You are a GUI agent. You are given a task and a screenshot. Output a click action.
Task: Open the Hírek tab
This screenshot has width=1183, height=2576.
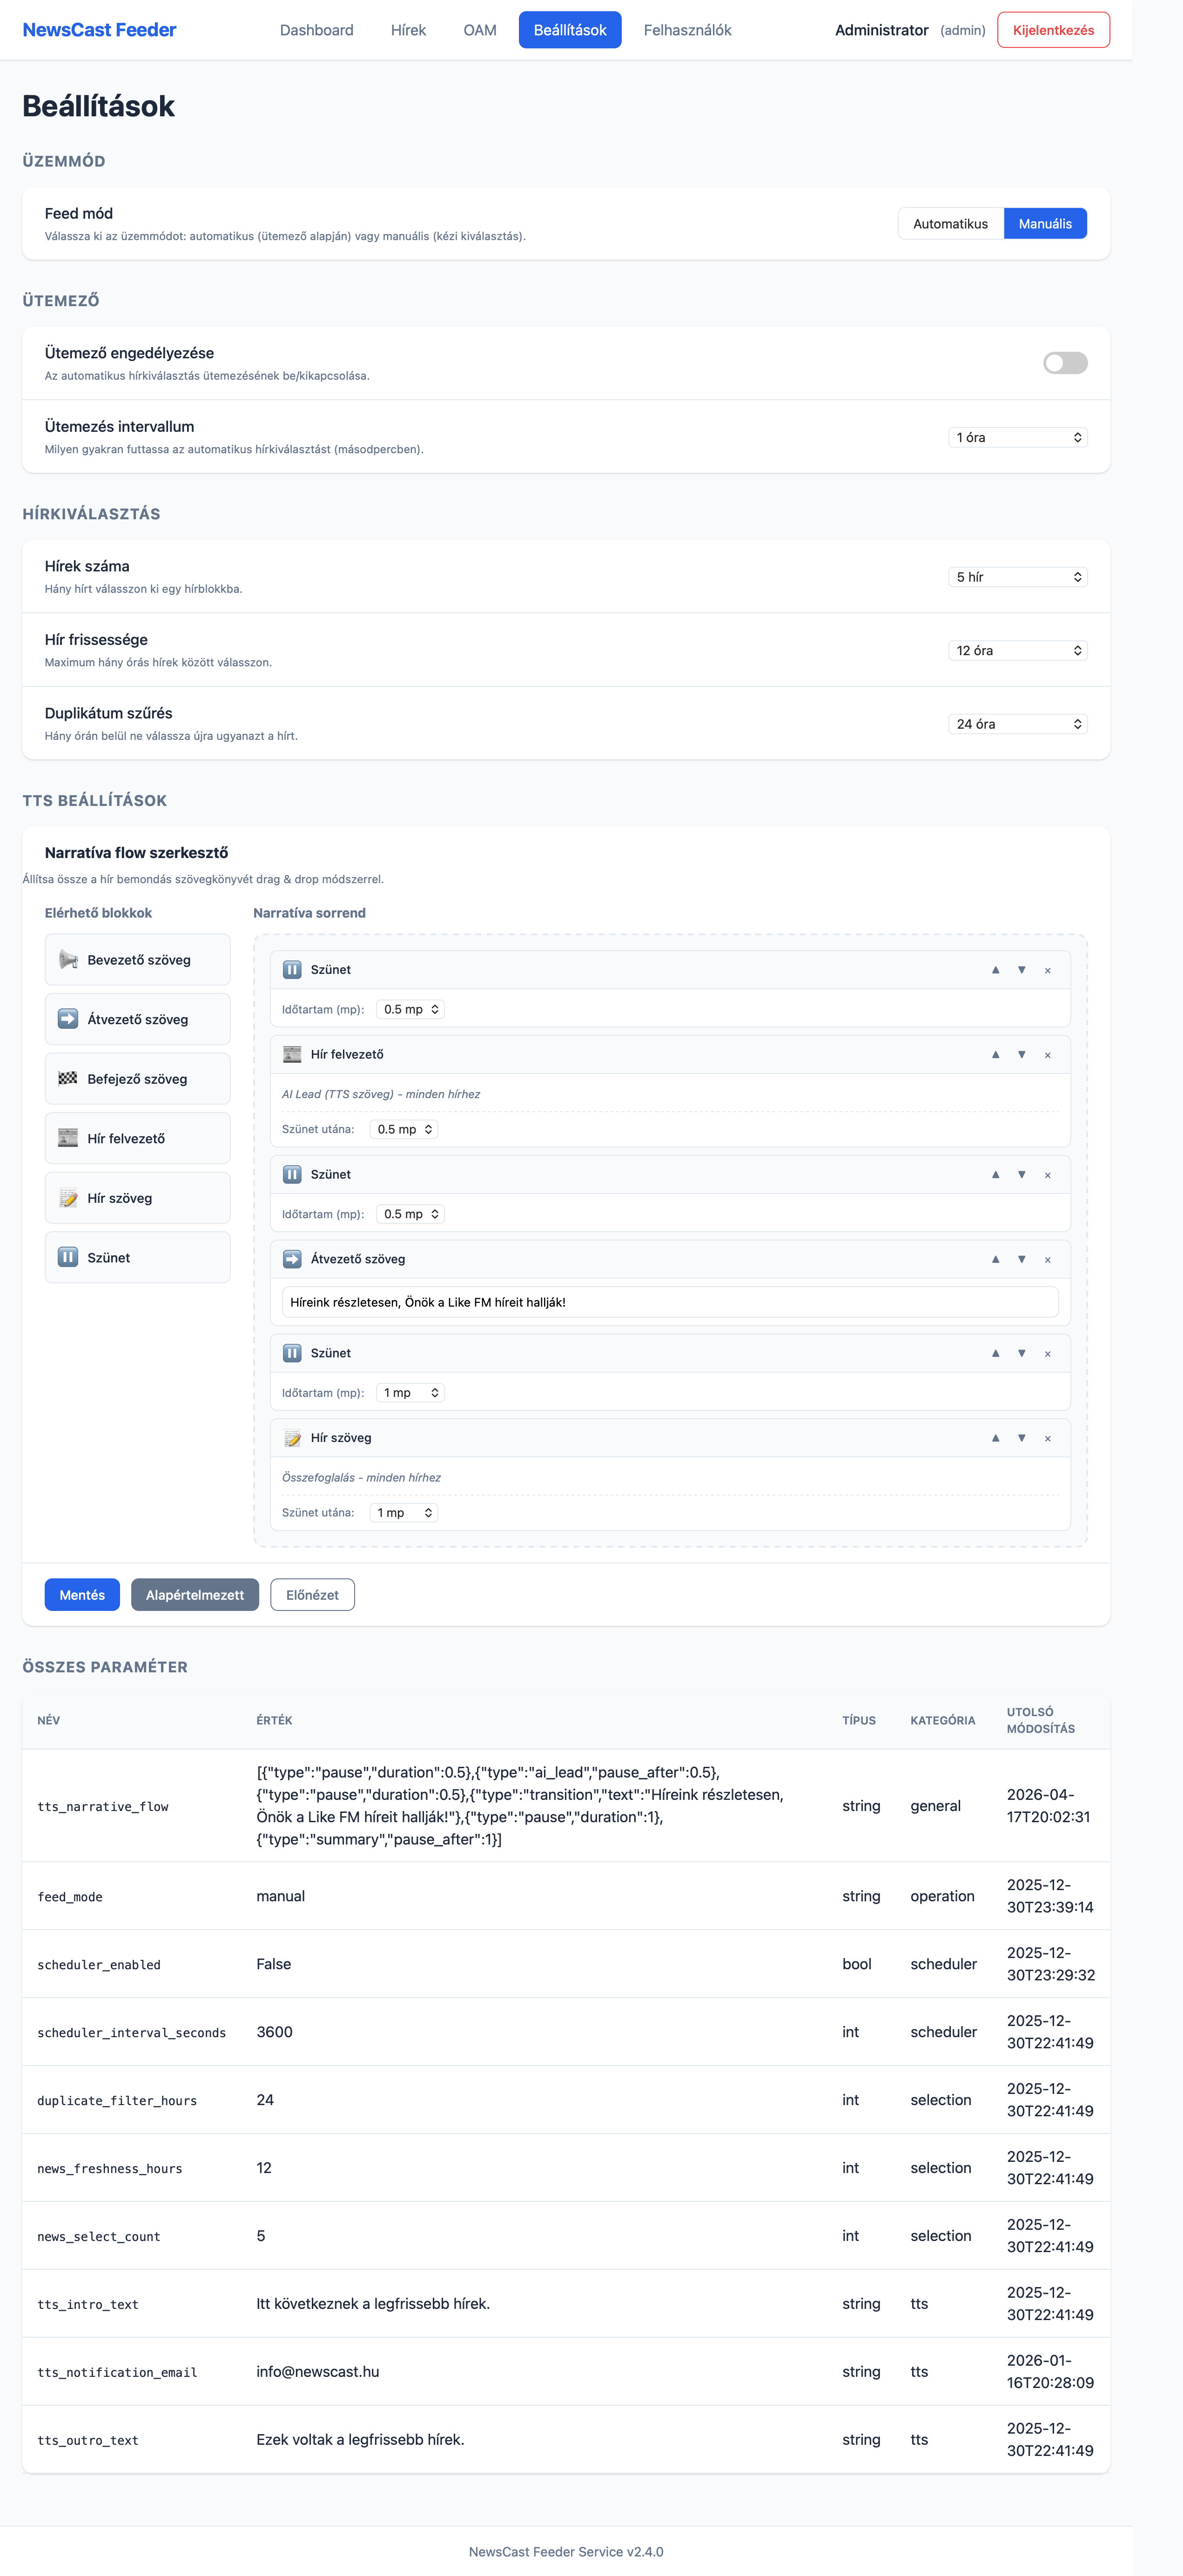(x=408, y=30)
